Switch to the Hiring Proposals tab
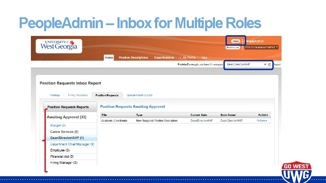The image size is (326, 183). point(77,95)
